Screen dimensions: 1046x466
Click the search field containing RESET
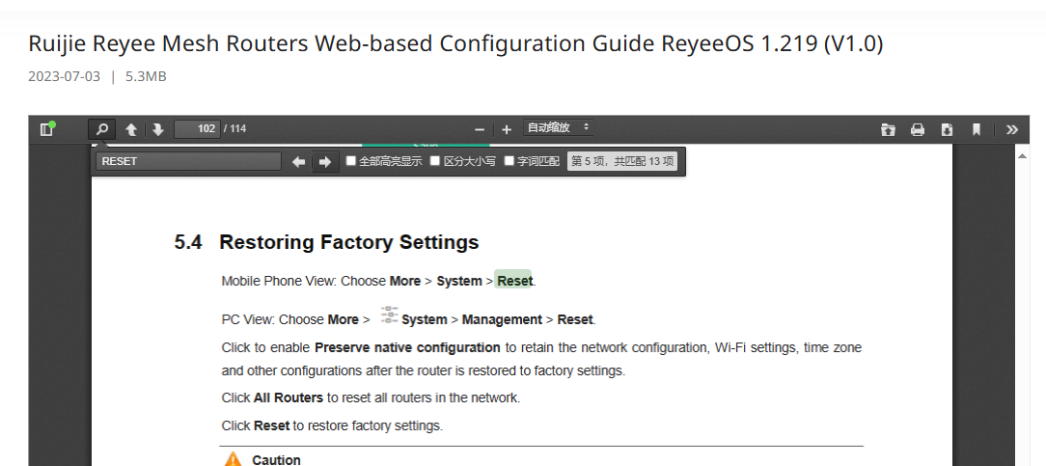pyautogui.click(x=188, y=161)
